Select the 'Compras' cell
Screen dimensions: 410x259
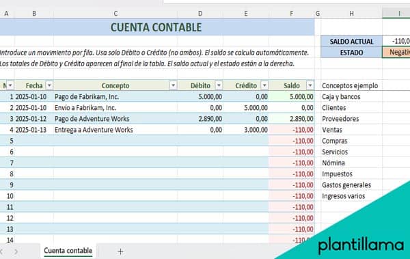pos(351,141)
